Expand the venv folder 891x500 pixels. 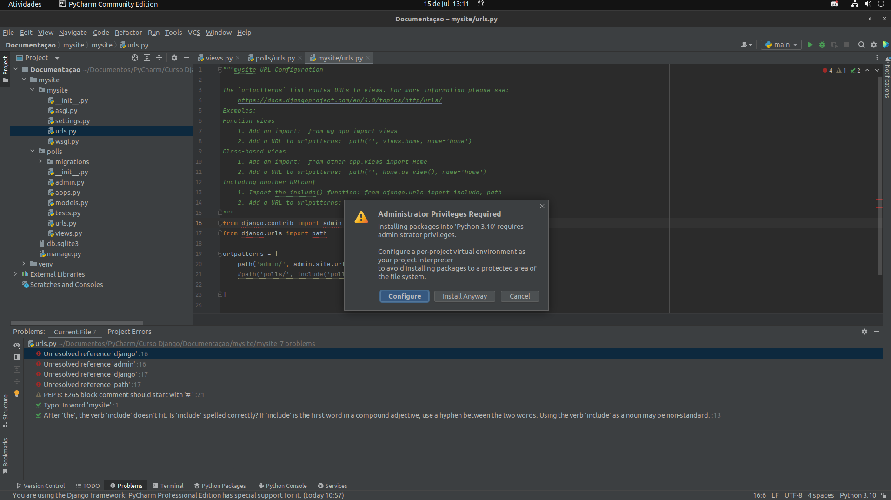point(24,264)
